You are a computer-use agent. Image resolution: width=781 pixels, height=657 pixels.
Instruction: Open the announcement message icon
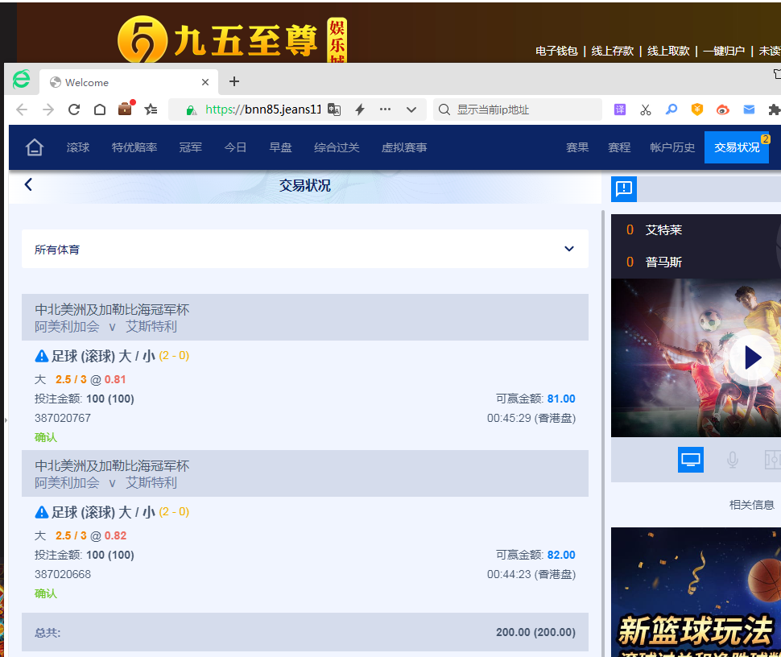click(x=624, y=188)
